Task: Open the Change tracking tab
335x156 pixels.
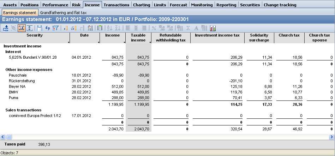Action: pyautogui.click(x=280, y=5)
